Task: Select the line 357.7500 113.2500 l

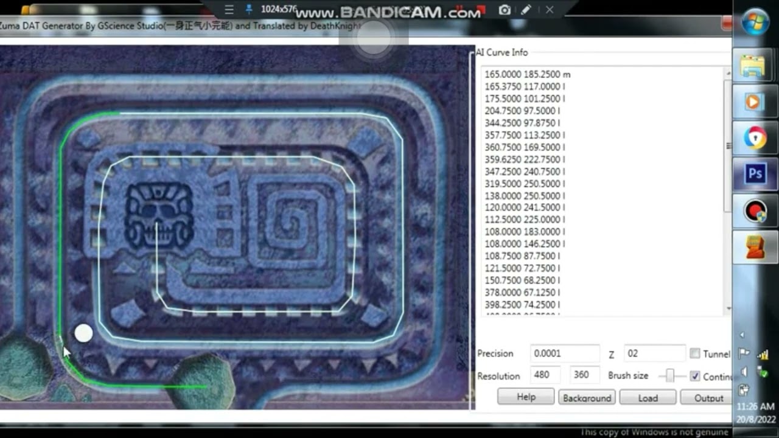Action: (525, 135)
